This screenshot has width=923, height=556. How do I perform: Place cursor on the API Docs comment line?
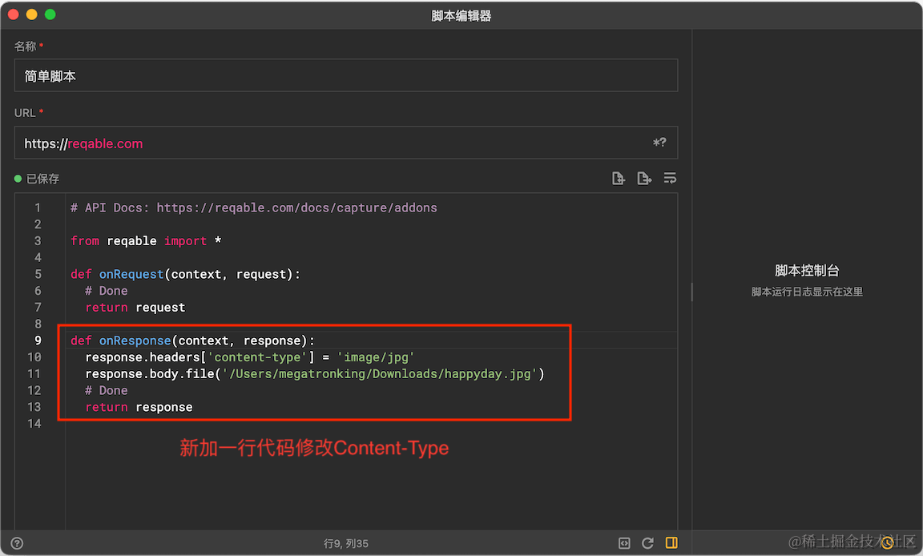pyautogui.click(x=254, y=207)
